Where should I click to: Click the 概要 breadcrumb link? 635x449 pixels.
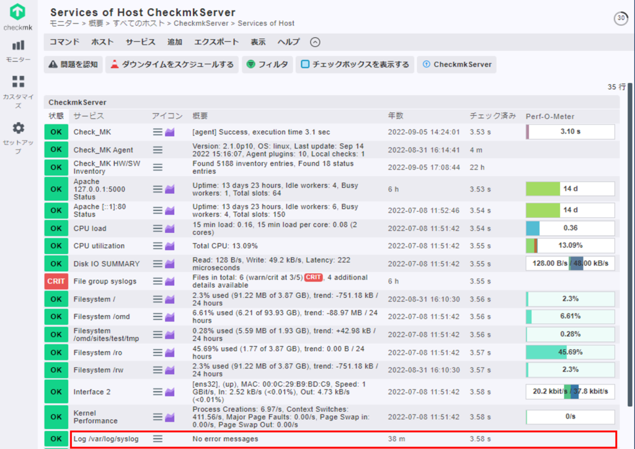(96, 24)
